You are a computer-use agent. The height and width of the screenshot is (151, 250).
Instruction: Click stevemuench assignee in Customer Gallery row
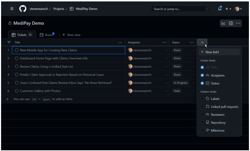click(x=140, y=91)
